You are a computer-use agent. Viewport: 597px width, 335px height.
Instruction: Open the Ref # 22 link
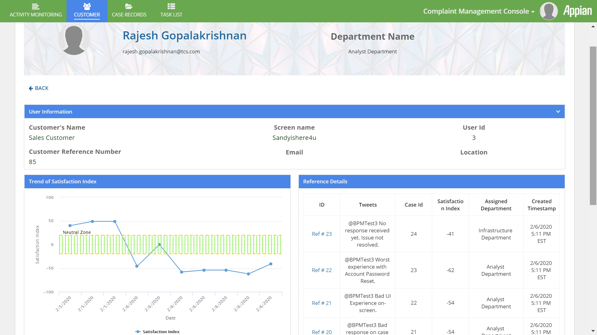[322, 270]
